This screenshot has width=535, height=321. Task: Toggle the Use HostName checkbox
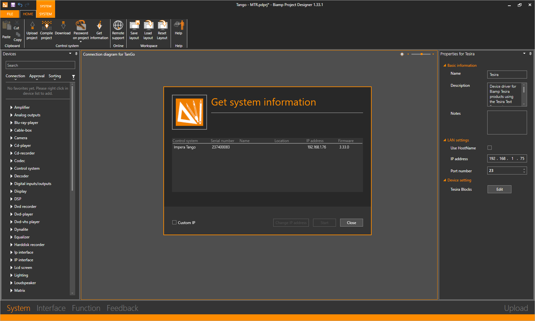click(490, 148)
